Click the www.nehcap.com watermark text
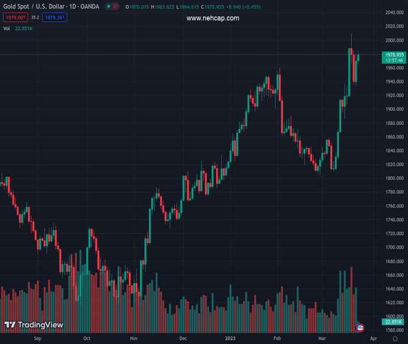Viewport: 408px width, 344px height. (213, 18)
